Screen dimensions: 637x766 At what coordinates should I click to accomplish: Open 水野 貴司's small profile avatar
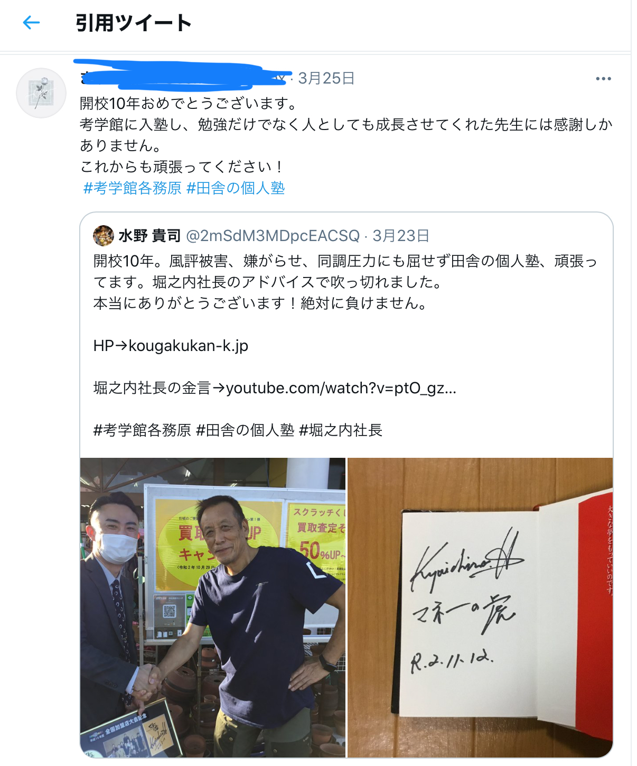104,236
